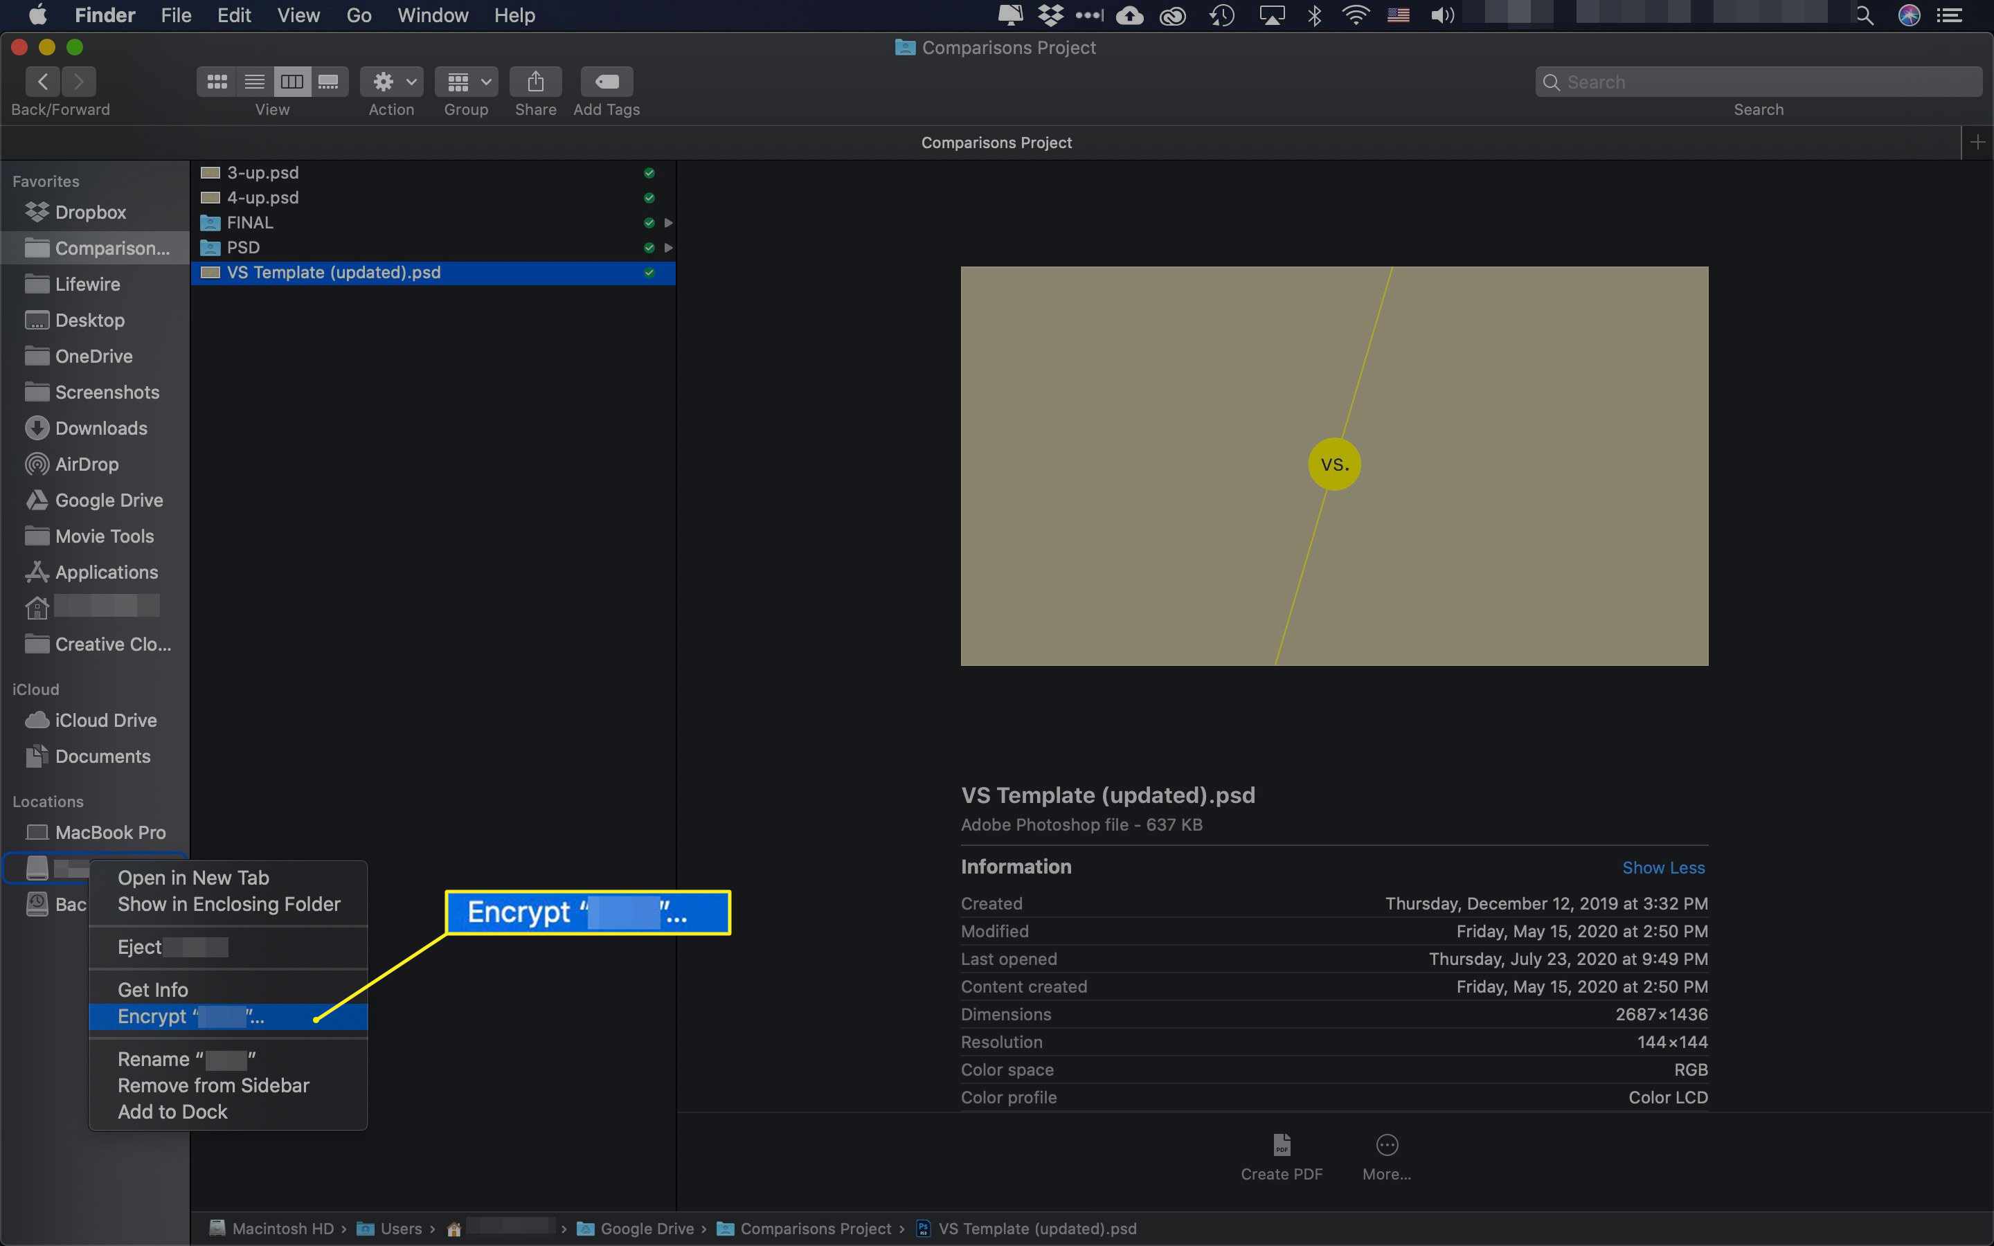Screen dimensions: 1994x1246
Task: Choose Open in New Tab
Action: click(x=227, y=878)
